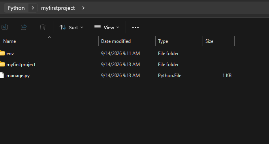
Task: Open the See more ellipsis menu
Action: (x=135, y=27)
